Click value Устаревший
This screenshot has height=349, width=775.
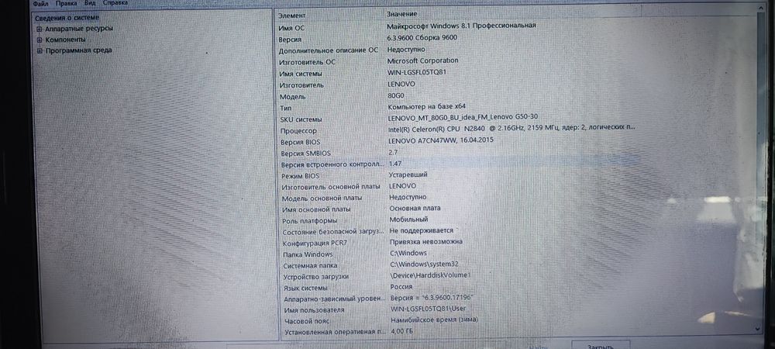click(408, 174)
